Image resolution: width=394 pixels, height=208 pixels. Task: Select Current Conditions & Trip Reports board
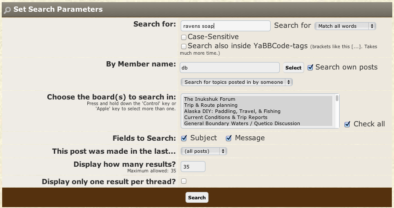[x=225, y=117]
